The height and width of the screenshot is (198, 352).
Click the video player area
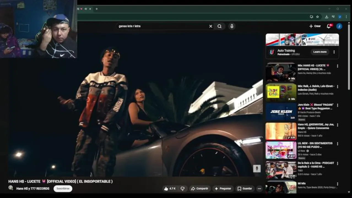(135, 105)
